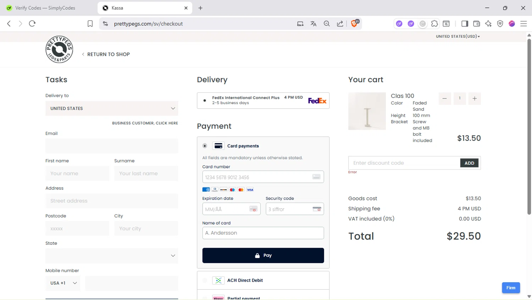The image size is (532, 300).
Task: Open the extensions puzzle icon
Action: pos(434,24)
